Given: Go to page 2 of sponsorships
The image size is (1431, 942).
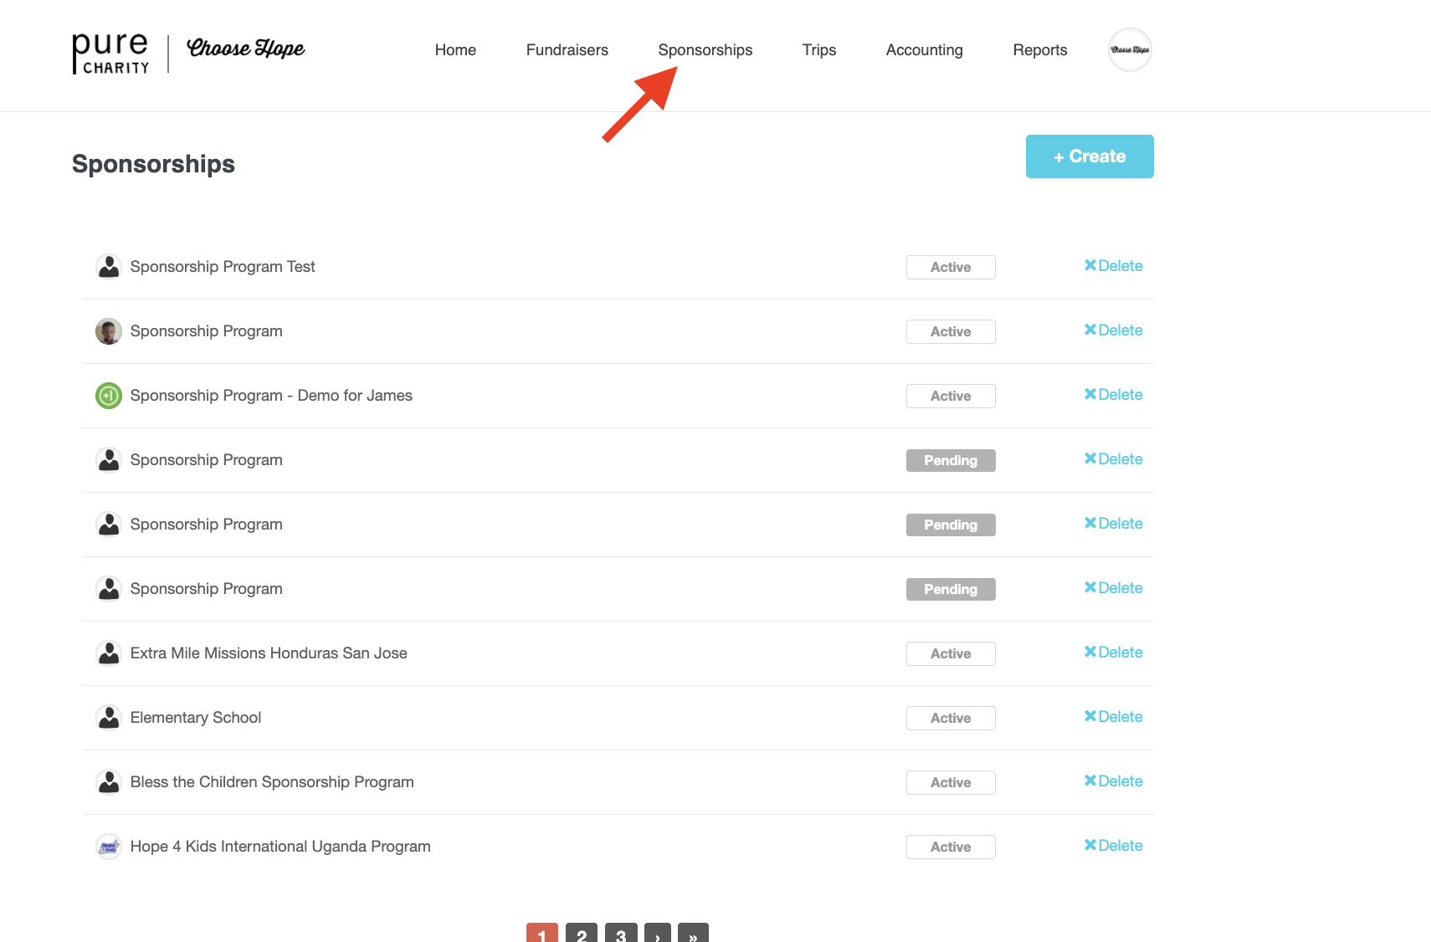Looking at the screenshot, I should (x=582, y=935).
